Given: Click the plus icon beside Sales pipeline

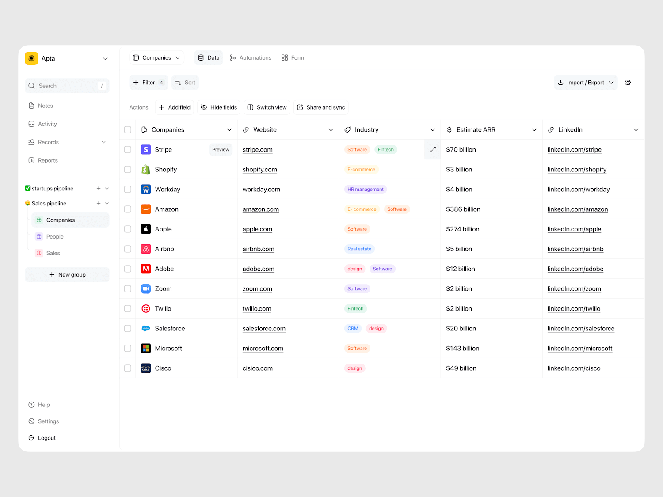Looking at the screenshot, I should (99, 204).
